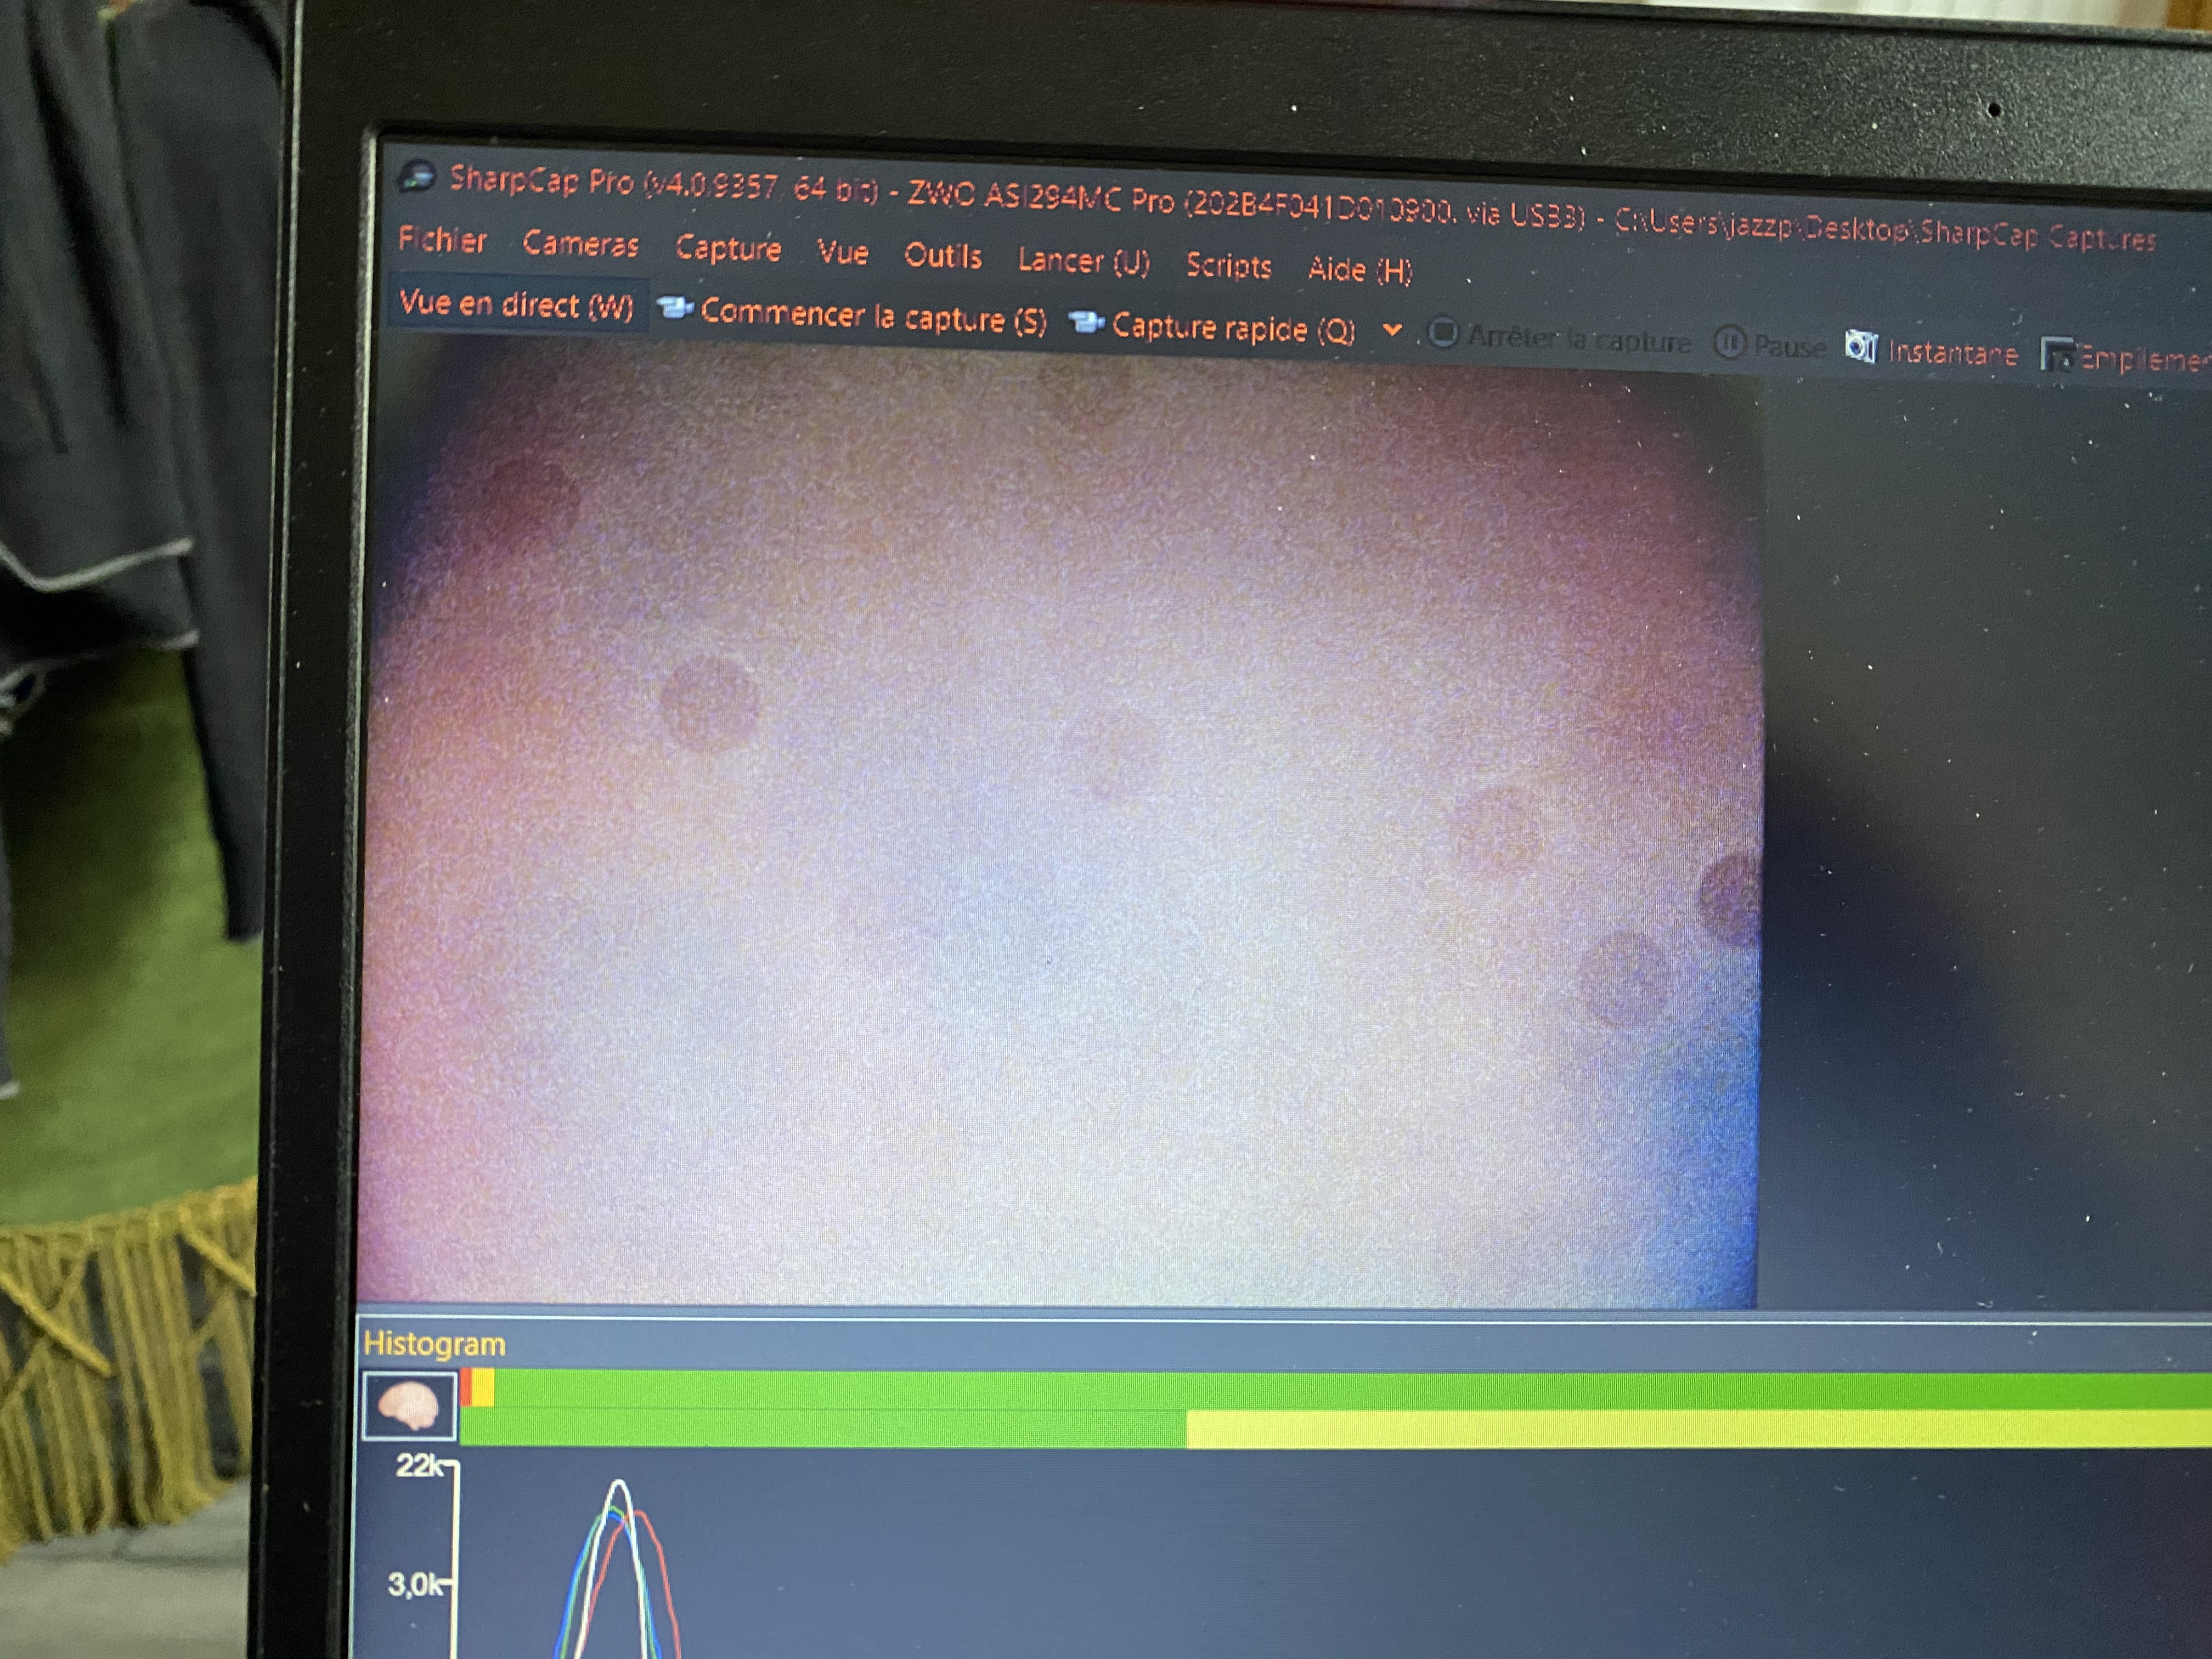Open the Lancer (U) menu
Screen dimensions: 2212x1659
[x=1083, y=262]
